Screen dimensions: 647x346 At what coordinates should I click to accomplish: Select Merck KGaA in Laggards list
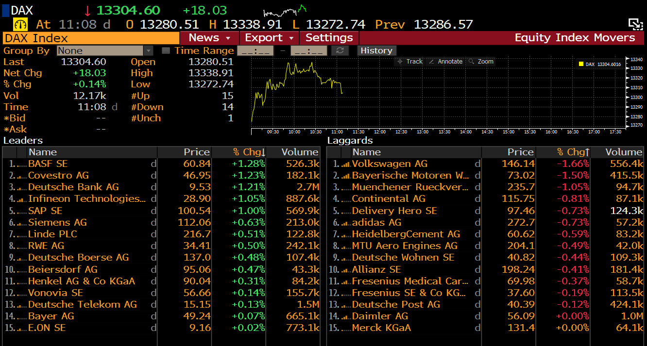click(x=381, y=328)
